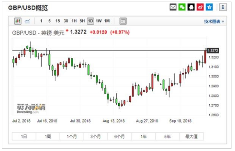Select the 1W interval
This screenshot has height=151, width=235.
(x=99, y=21)
